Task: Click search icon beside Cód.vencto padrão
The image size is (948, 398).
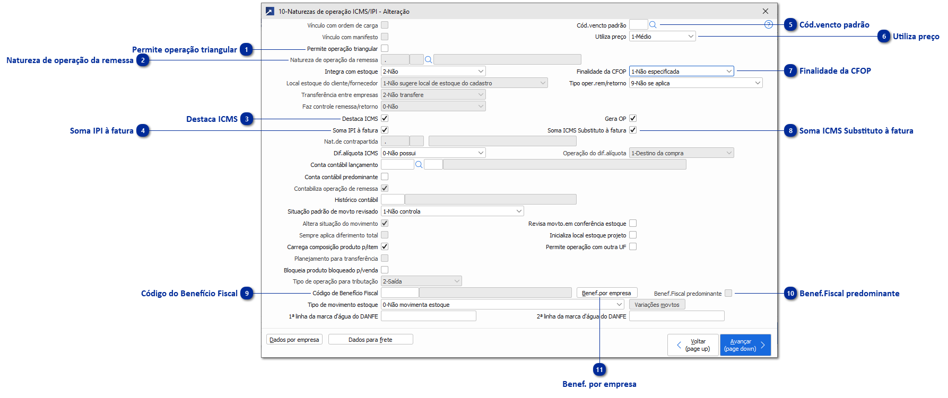Action: pos(653,25)
